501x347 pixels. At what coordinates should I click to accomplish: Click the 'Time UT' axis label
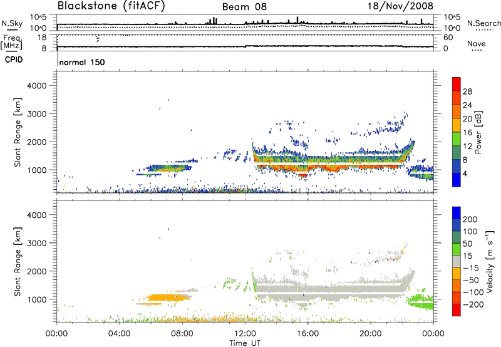coord(245,343)
